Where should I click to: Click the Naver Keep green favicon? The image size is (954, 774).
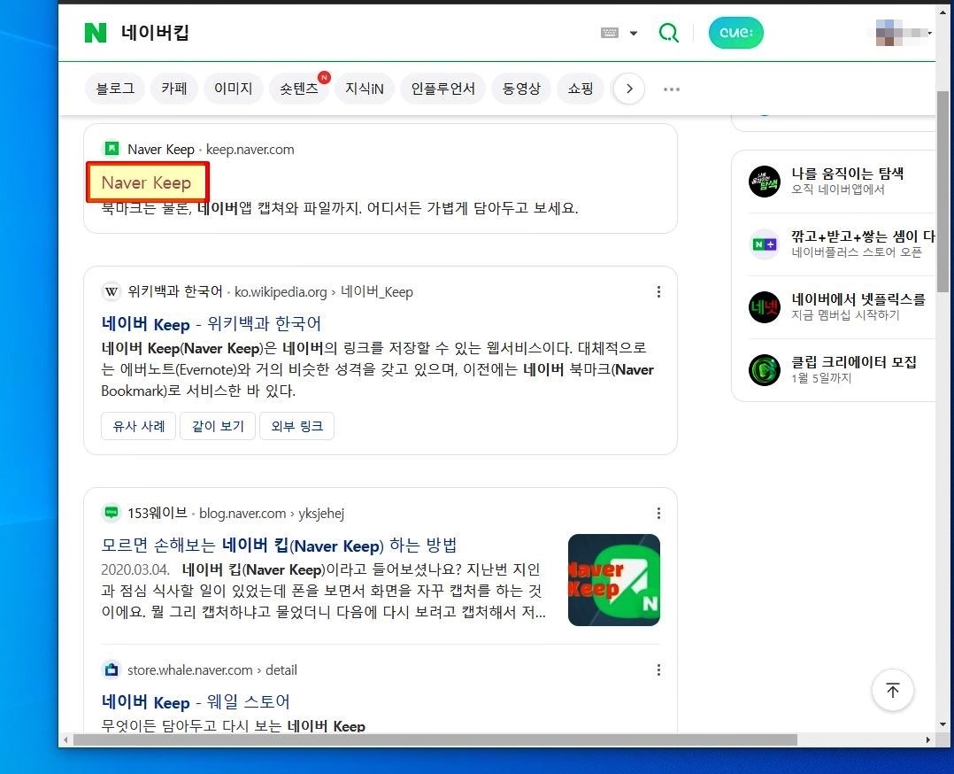click(x=112, y=149)
